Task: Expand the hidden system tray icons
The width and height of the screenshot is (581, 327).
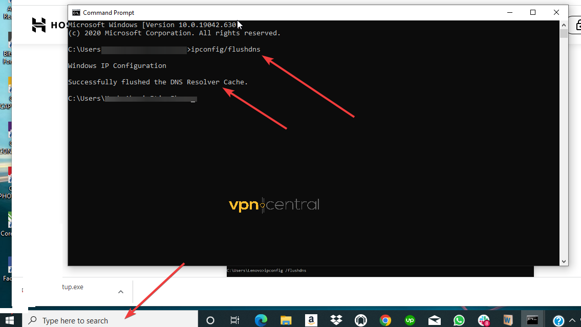Action: [572, 320]
